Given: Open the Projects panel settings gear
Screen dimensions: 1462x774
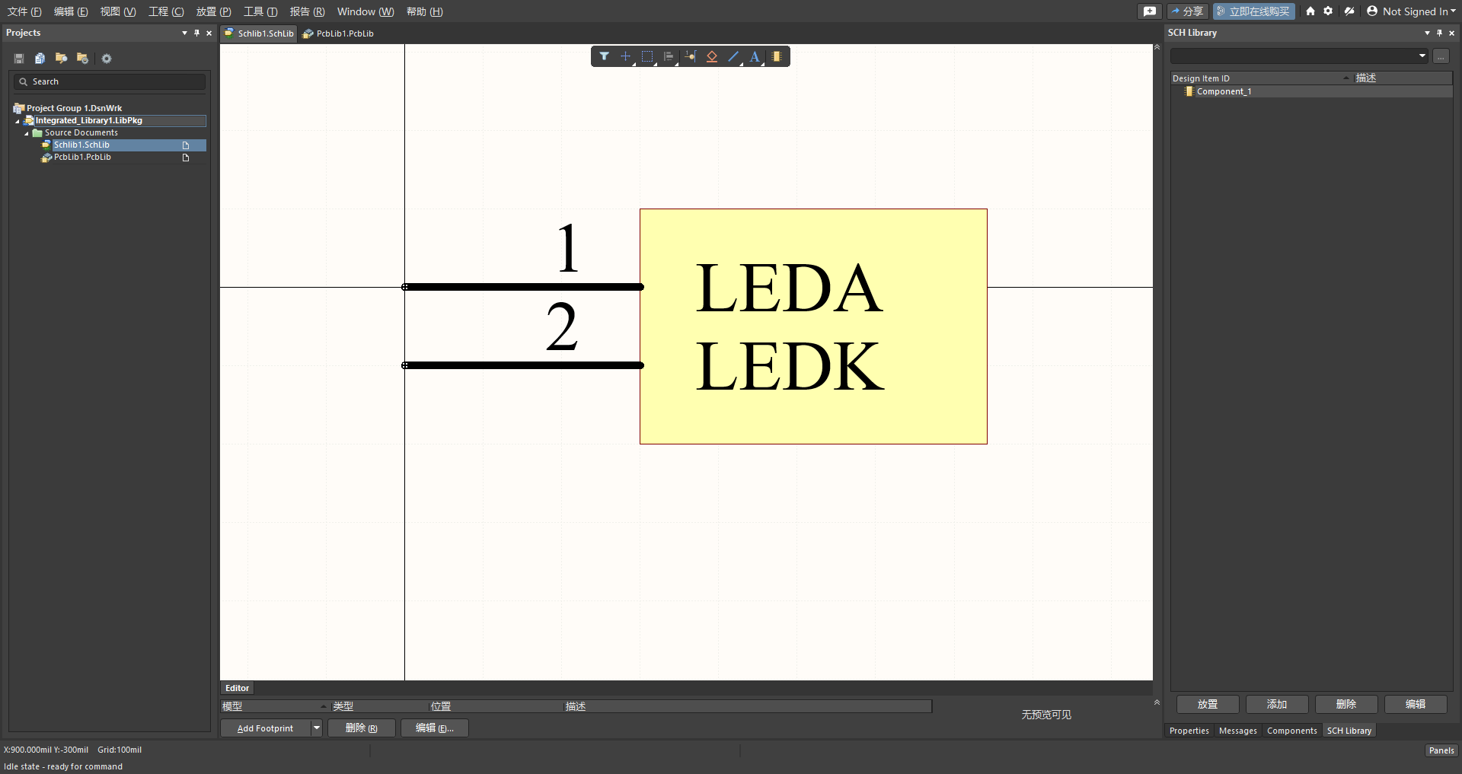Looking at the screenshot, I should [107, 59].
